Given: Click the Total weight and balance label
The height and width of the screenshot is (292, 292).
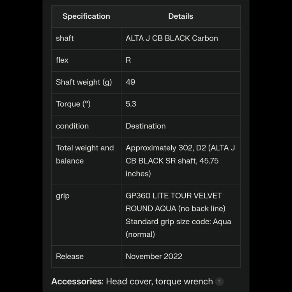Looking at the screenshot, I should pyautogui.click(x=85, y=154).
